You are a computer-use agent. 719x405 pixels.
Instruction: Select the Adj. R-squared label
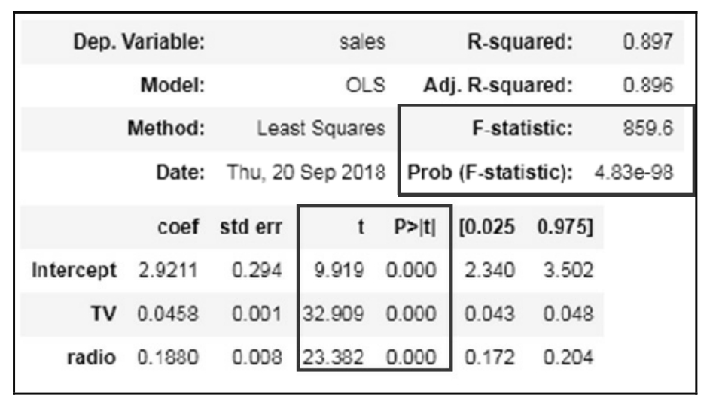pos(492,86)
